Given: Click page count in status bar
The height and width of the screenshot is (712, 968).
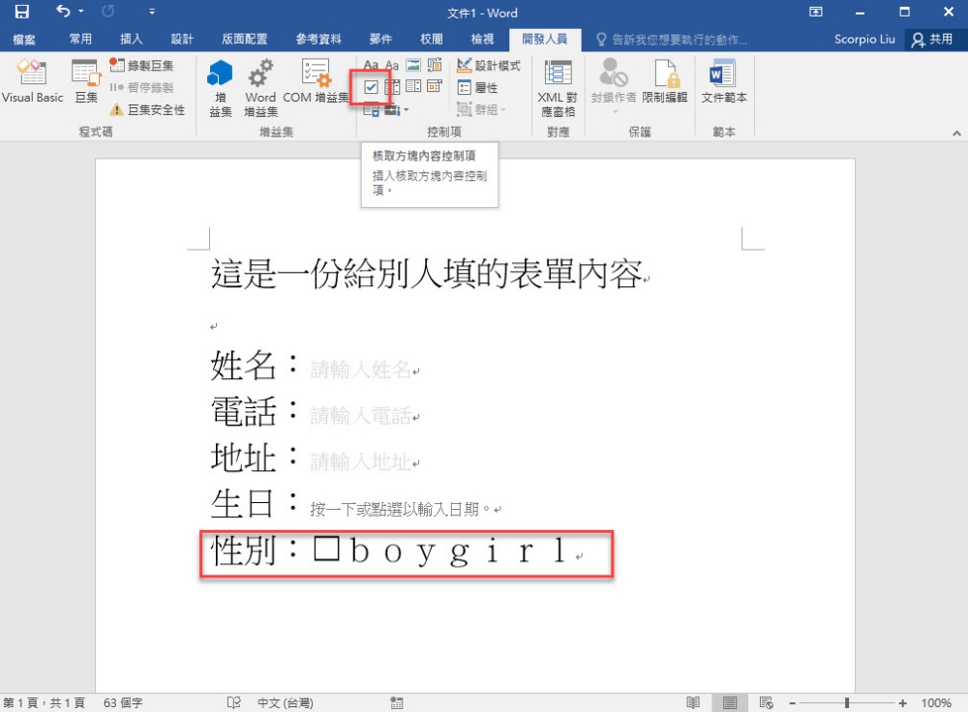Looking at the screenshot, I should click(x=44, y=702).
